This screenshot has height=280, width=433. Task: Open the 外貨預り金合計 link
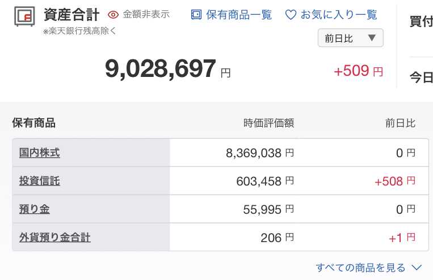click(54, 238)
